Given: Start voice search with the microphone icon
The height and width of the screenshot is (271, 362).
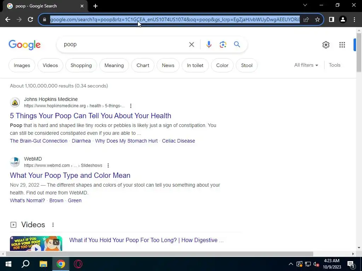Looking at the screenshot, I should (209, 44).
